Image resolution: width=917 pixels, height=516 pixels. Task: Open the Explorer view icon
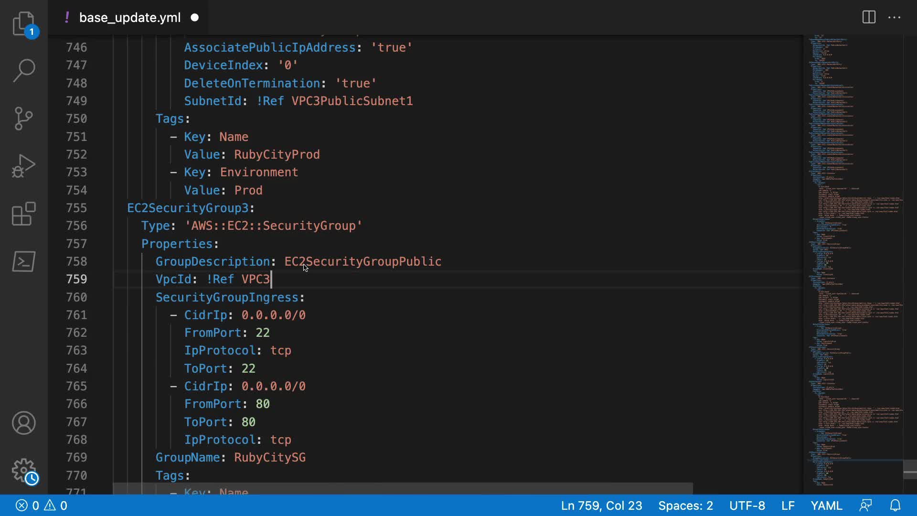(23, 24)
